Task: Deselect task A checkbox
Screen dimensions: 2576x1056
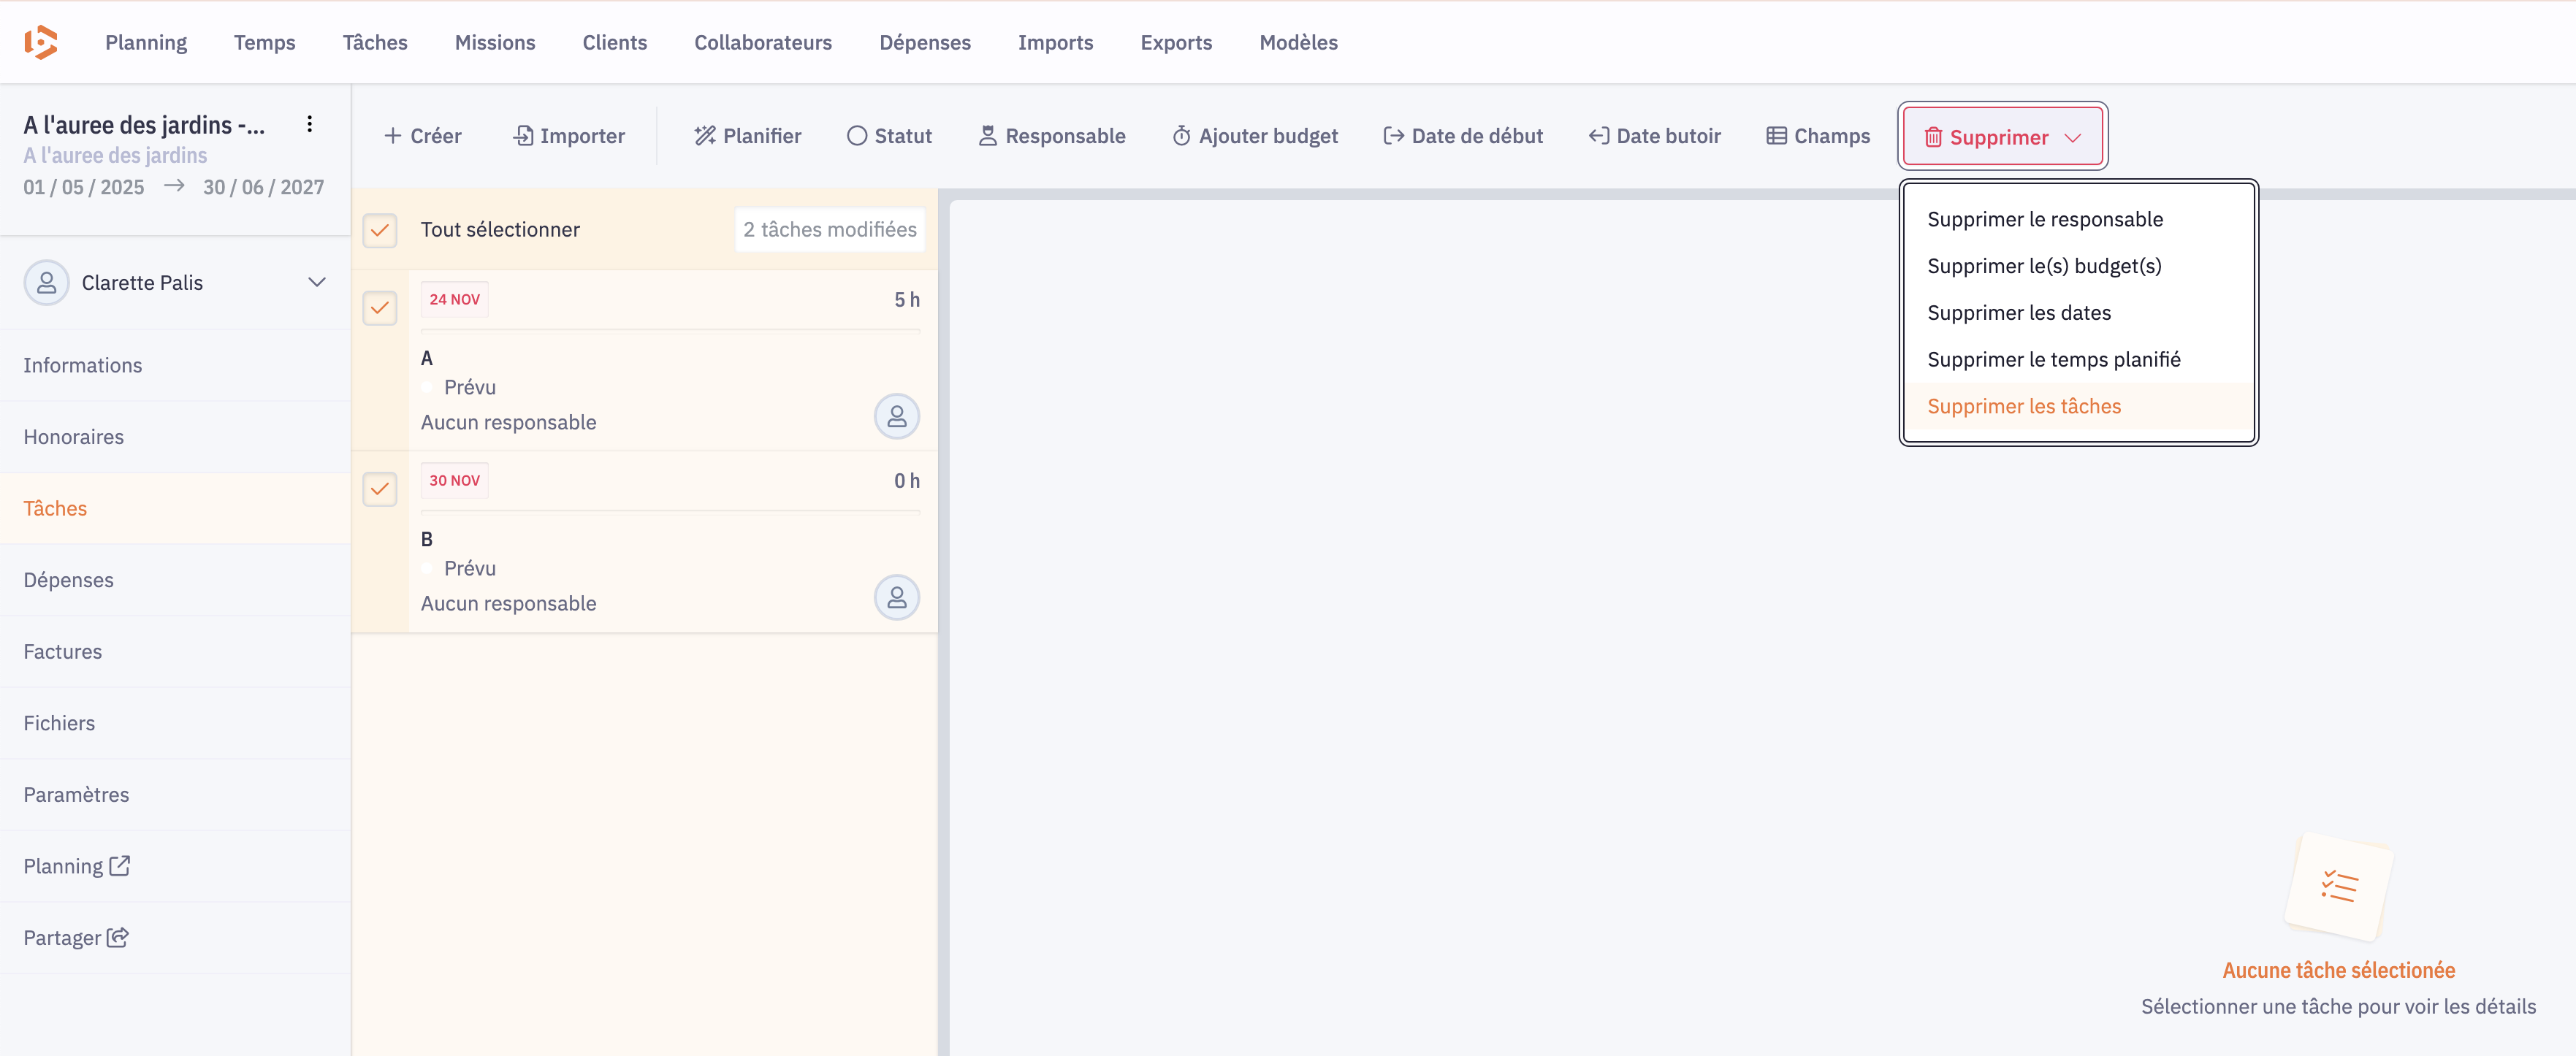Action: coord(380,308)
